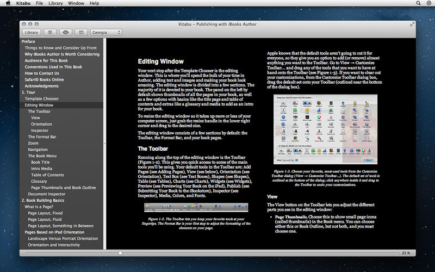Click The Toolbar heading in page
435x272 pixels.
pos(153,149)
